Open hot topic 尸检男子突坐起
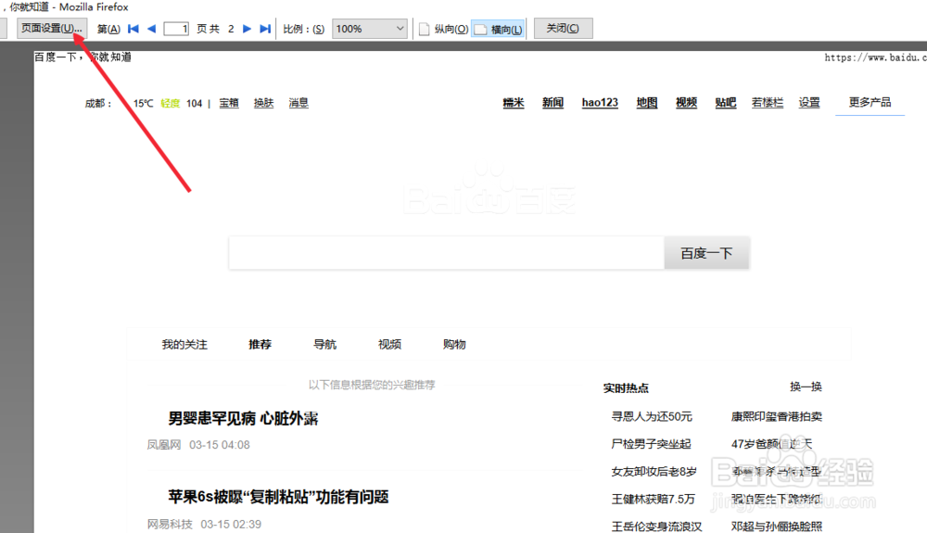 point(651,444)
